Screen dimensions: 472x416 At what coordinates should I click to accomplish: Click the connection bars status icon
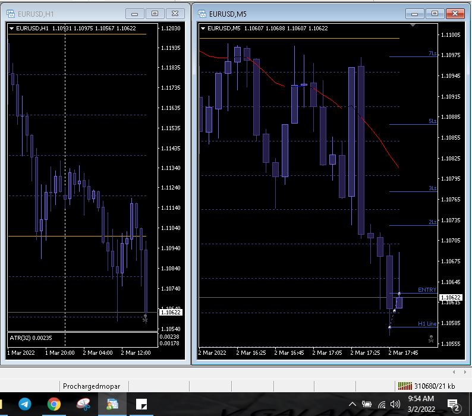[x=405, y=386]
